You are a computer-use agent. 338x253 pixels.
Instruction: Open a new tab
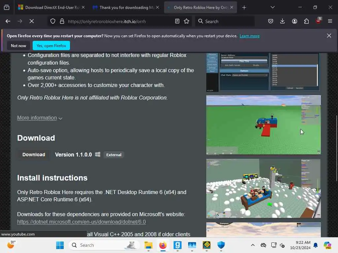click(244, 8)
